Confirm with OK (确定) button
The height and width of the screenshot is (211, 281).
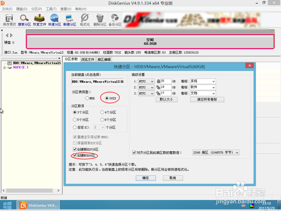tap(146, 178)
